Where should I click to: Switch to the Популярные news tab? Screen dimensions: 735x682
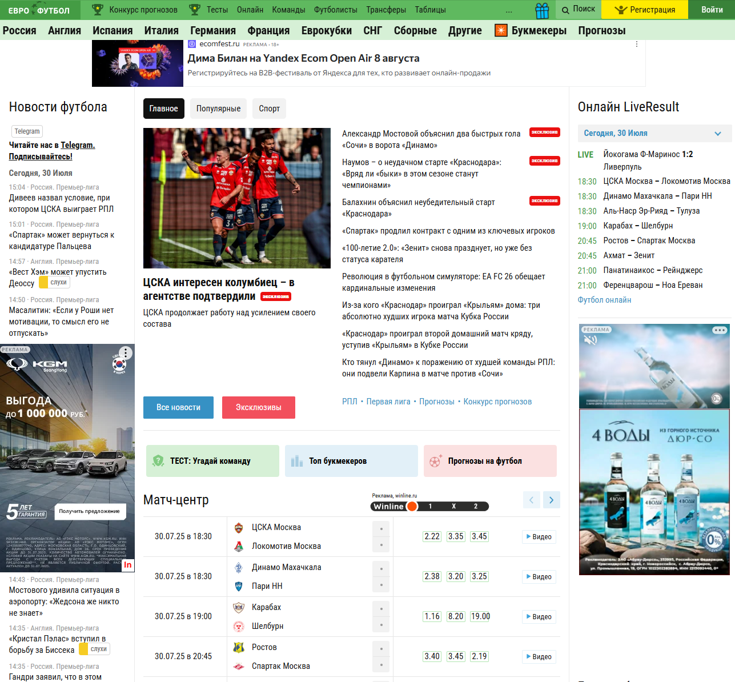[x=219, y=109]
